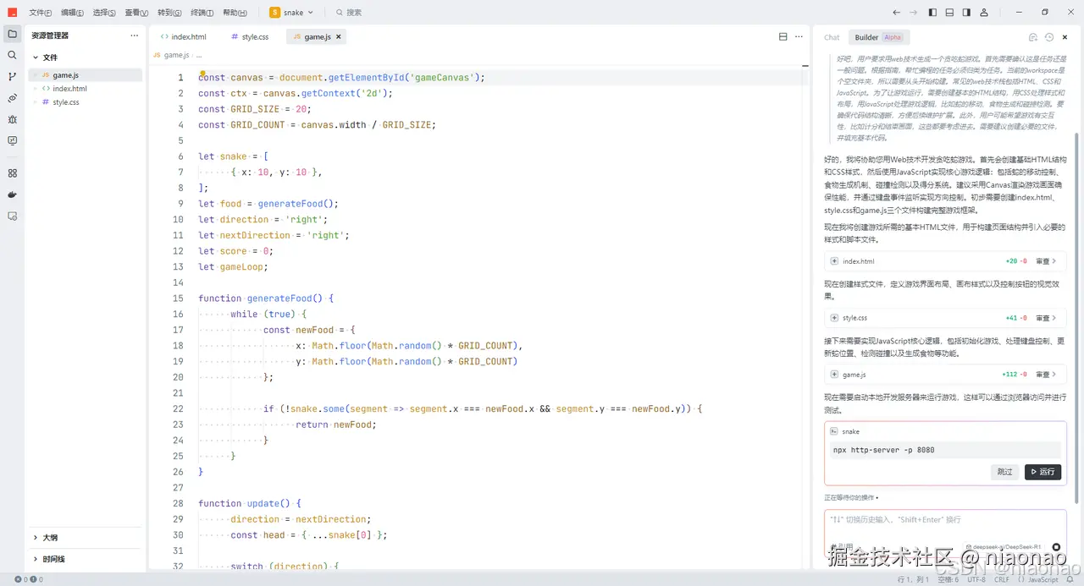The height and width of the screenshot is (586, 1084).
Task: Open the 终端(T) menu
Action: coord(202,13)
